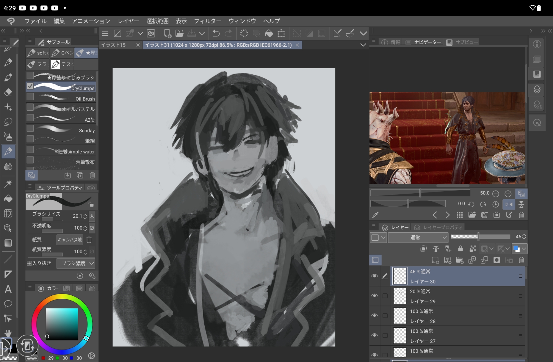
Task: Select the Text tool (A) icon
Action: point(8,289)
